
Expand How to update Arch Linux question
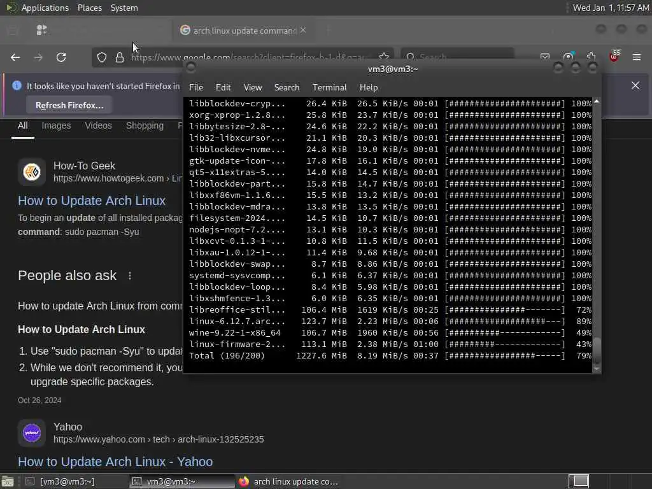pos(100,306)
